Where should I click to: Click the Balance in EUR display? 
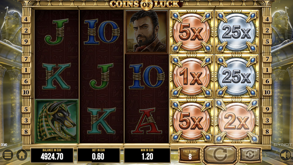52,155
